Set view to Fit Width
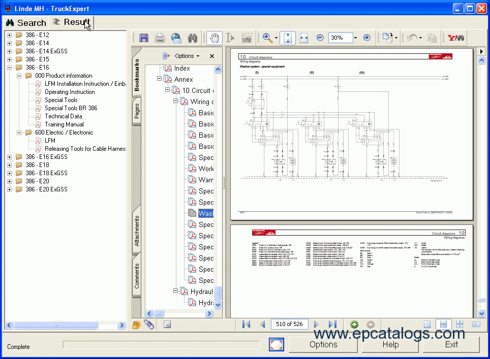This screenshot has width=490, height=359. (x=304, y=38)
